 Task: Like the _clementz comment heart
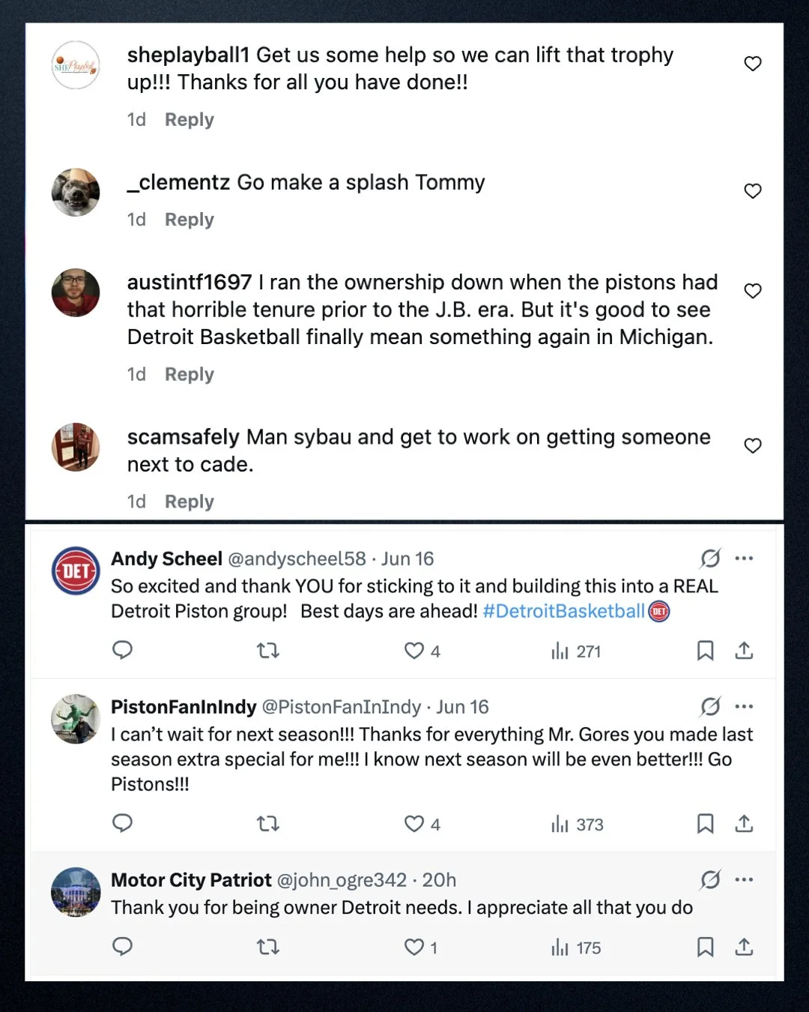753,191
